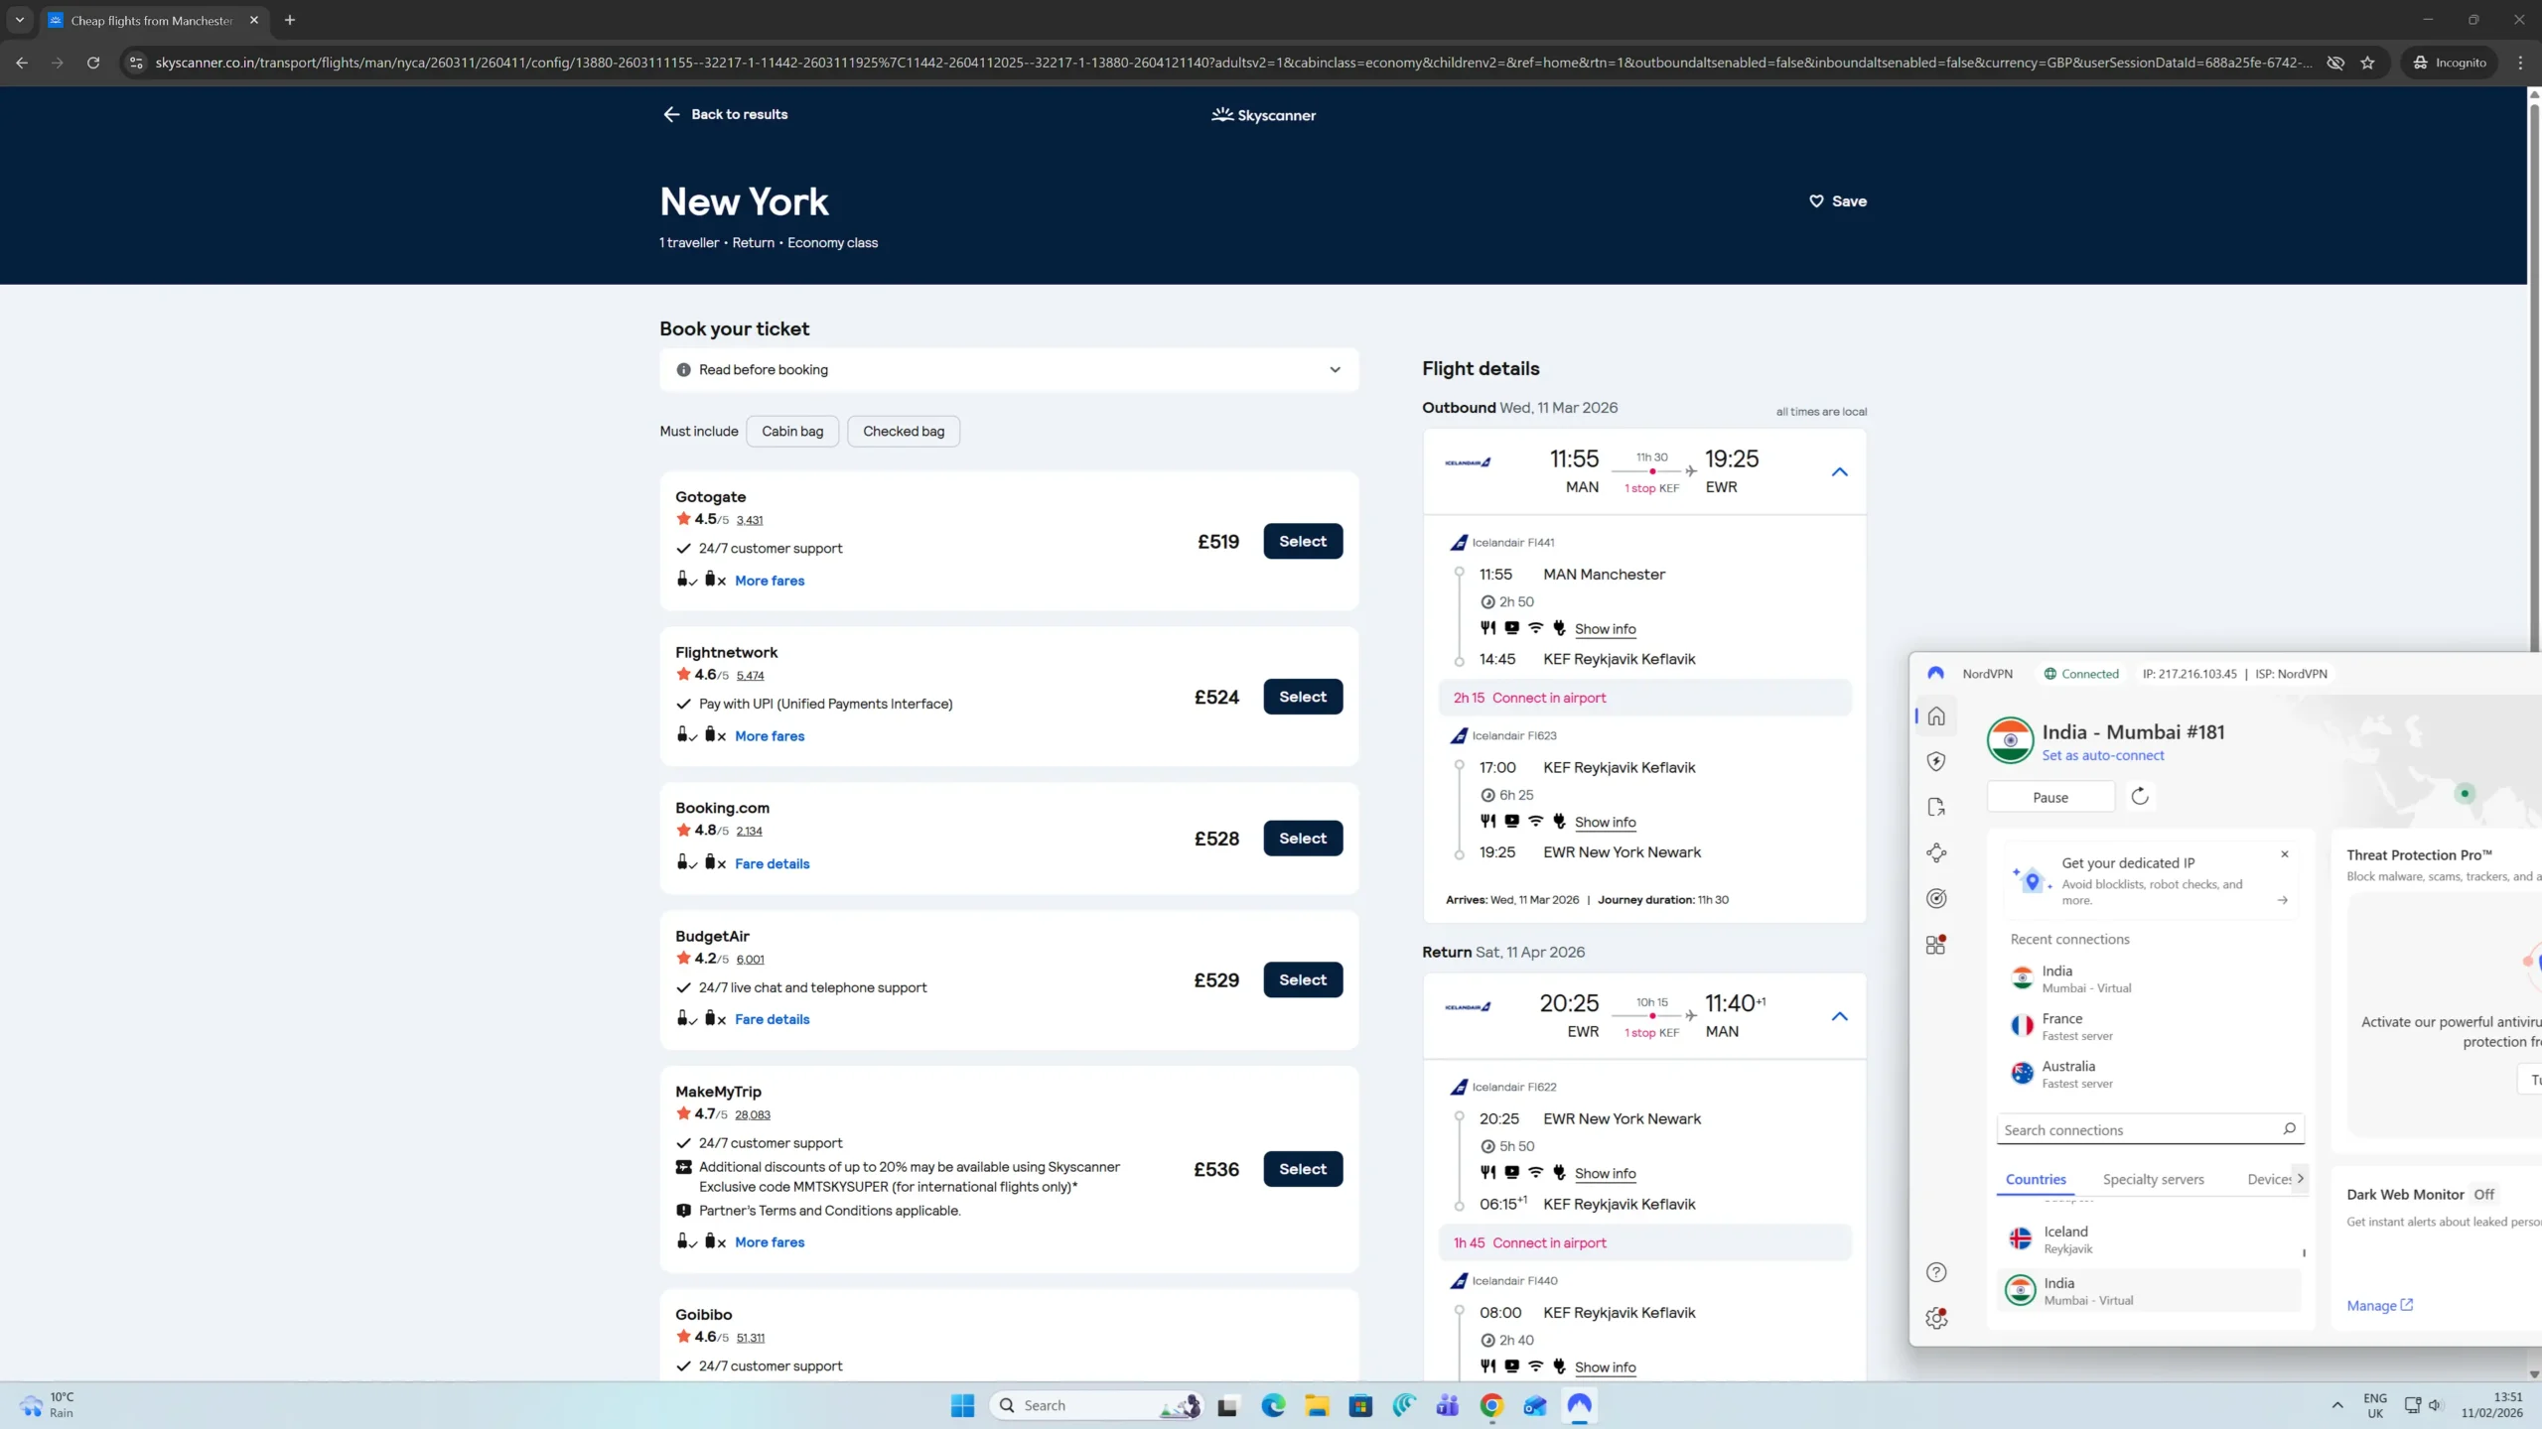Open NordVPN Threat Protection shield icon
This screenshot has height=1429, width=2542.
tap(1935, 761)
